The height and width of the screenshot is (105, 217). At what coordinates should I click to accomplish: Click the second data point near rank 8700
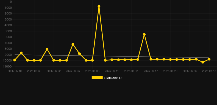[x=21, y=53]
